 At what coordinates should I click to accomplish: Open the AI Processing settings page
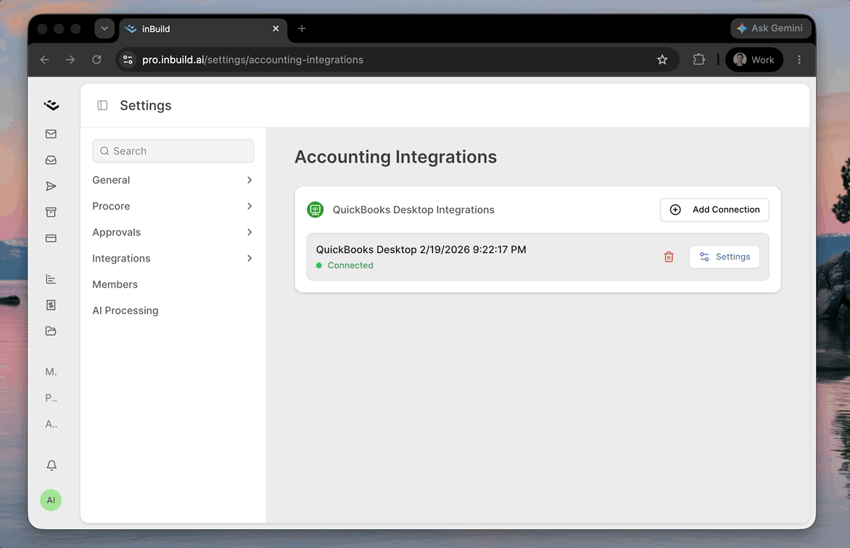click(125, 310)
